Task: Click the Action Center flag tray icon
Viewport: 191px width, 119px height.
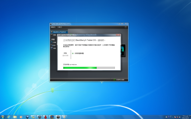Action: (175, 117)
